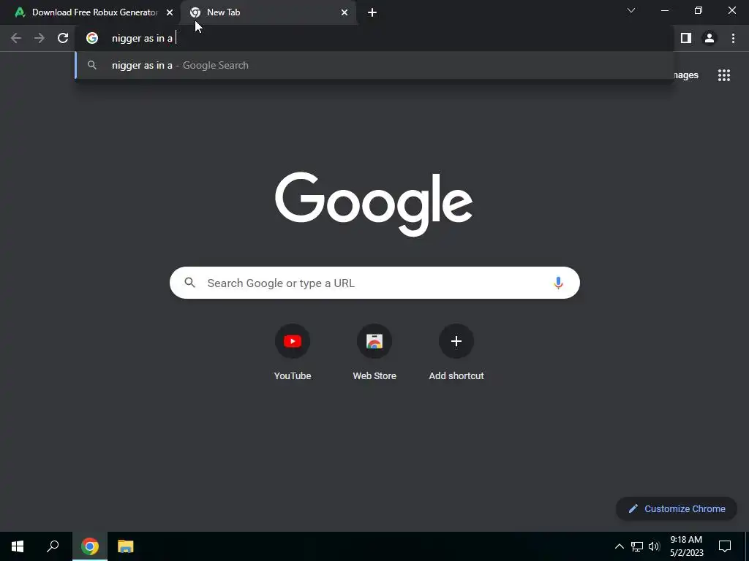
Task: Open the YouTube shortcut
Action: 293,352
